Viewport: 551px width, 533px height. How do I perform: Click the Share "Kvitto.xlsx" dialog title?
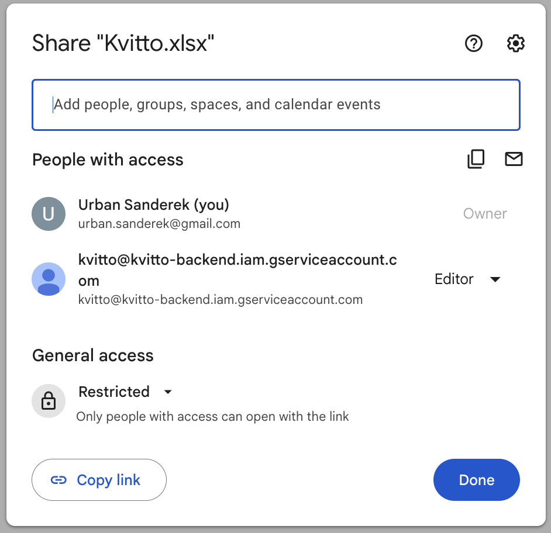tap(123, 43)
